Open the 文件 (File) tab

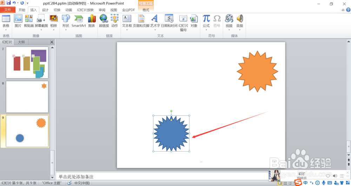coord(8,9)
